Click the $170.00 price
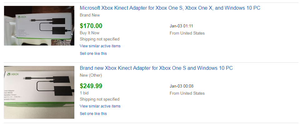The width and height of the screenshot is (301, 124). 91,26
